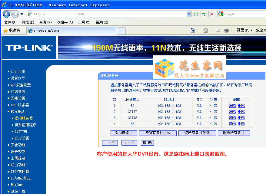Expand the Home button dropdown arrow
This screenshot has height=194, width=266.
(199, 30)
